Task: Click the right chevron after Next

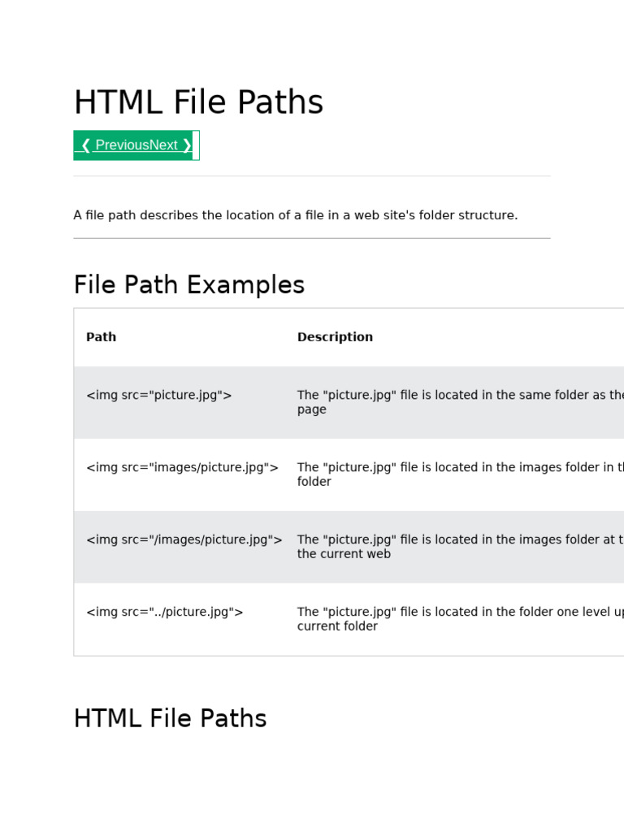Action: point(187,145)
